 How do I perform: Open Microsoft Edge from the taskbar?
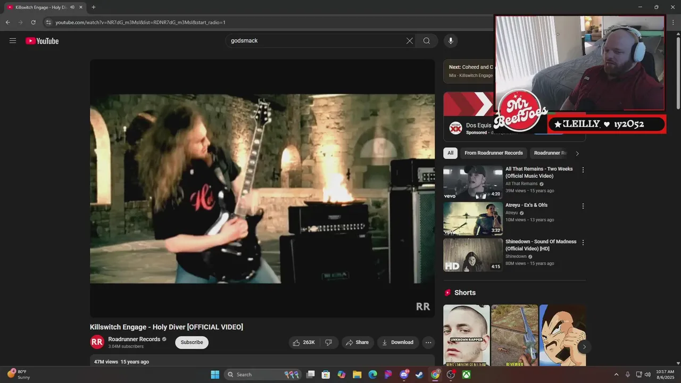click(x=372, y=374)
